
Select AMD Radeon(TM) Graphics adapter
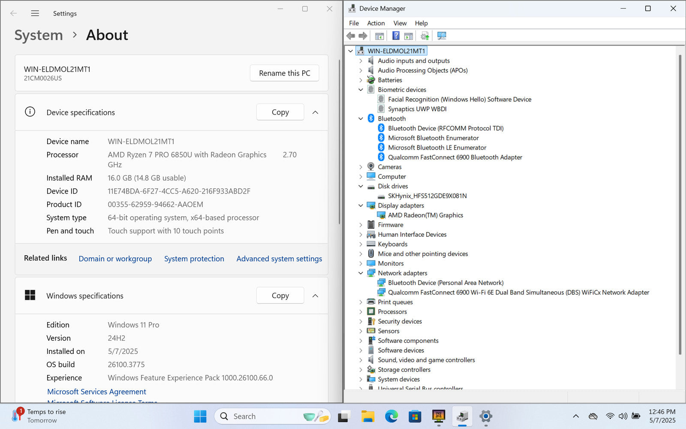(x=425, y=215)
